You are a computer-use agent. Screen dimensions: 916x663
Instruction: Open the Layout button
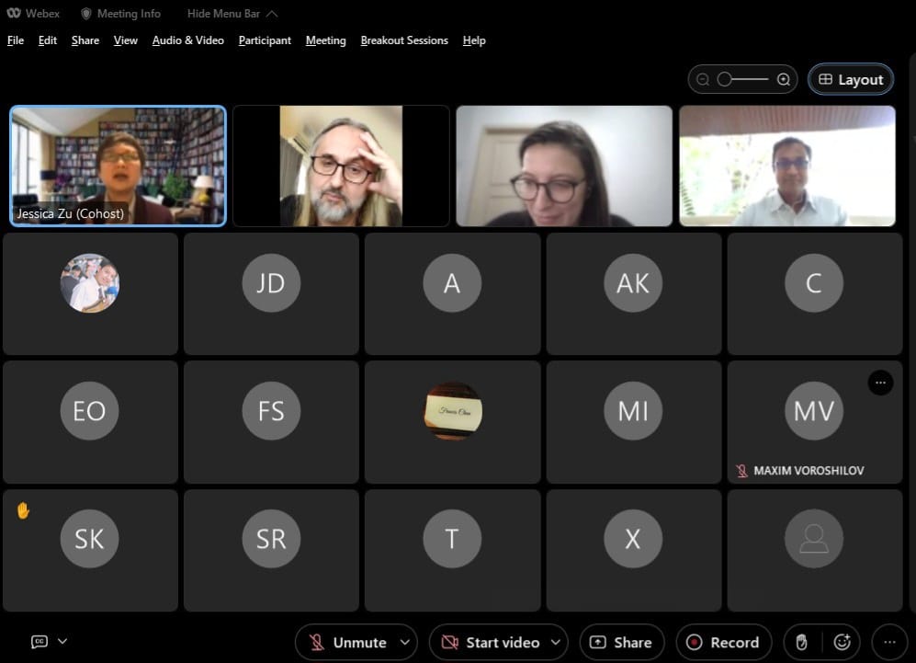click(x=850, y=80)
